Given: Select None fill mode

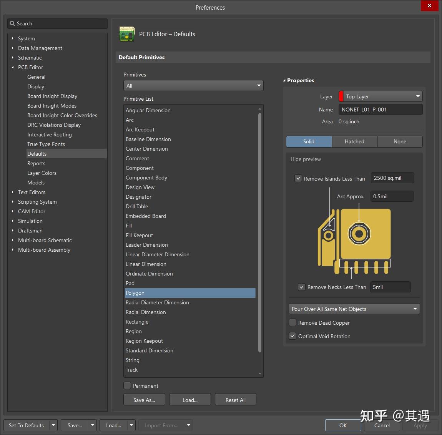Looking at the screenshot, I should pos(400,141).
